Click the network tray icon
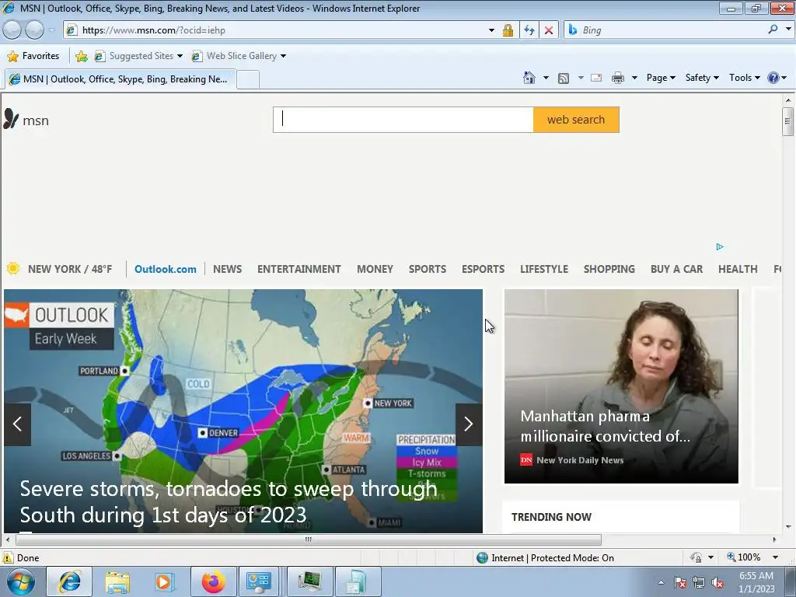This screenshot has height=597, width=796. pyautogui.click(x=699, y=583)
